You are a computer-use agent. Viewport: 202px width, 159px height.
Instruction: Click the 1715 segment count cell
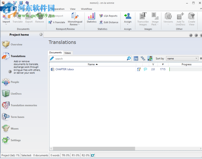pyautogui.click(x=162, y=69)
